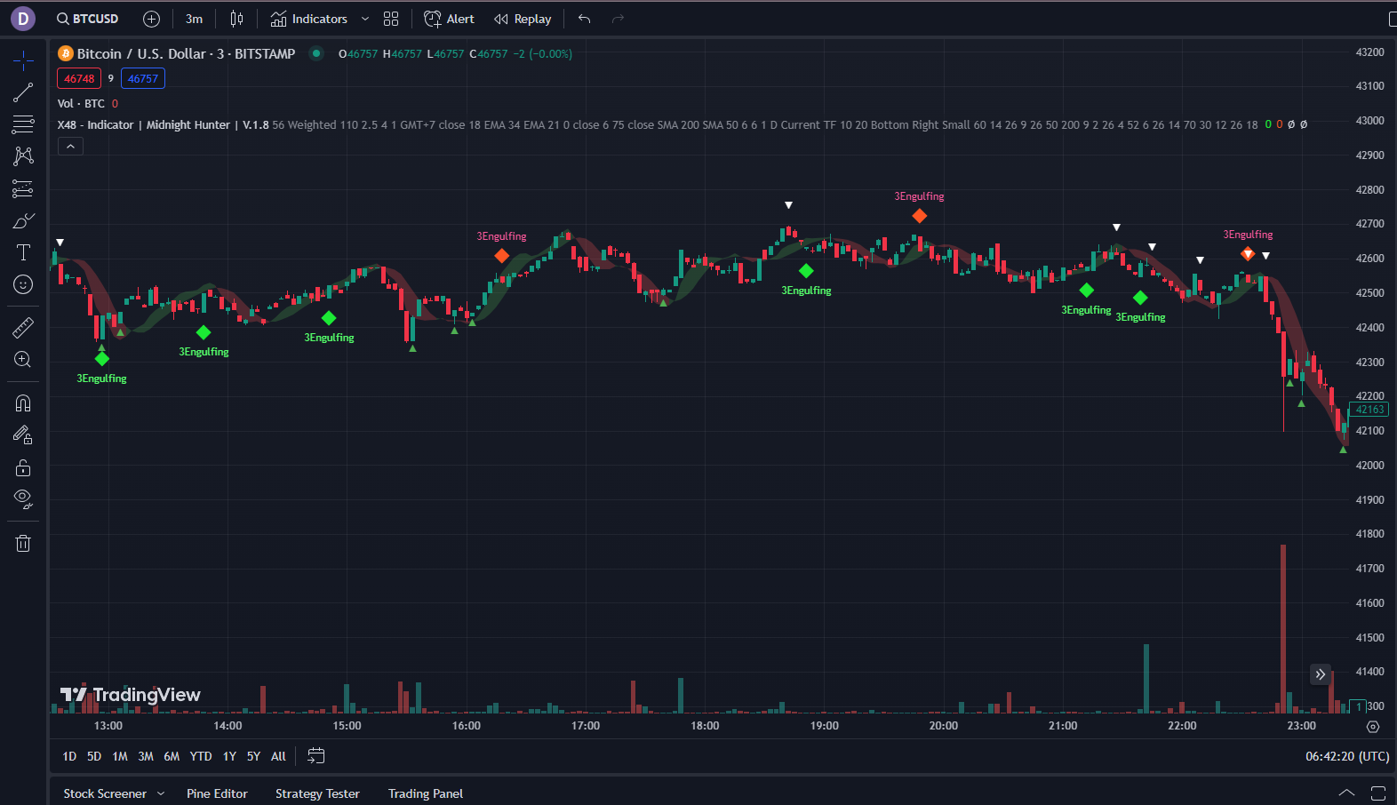1397x805 pixels.
Task: Click the red sell price 46748
Action: (x=79, y=78)
